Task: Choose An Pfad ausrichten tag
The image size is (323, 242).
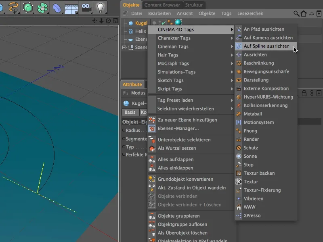Action: tap(266, 29)
